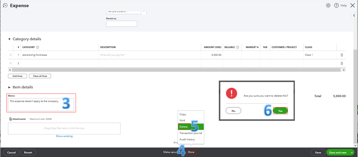Click the Billable column help icon
The width and height of the screenshot is (358, 157).
[238, 47]
